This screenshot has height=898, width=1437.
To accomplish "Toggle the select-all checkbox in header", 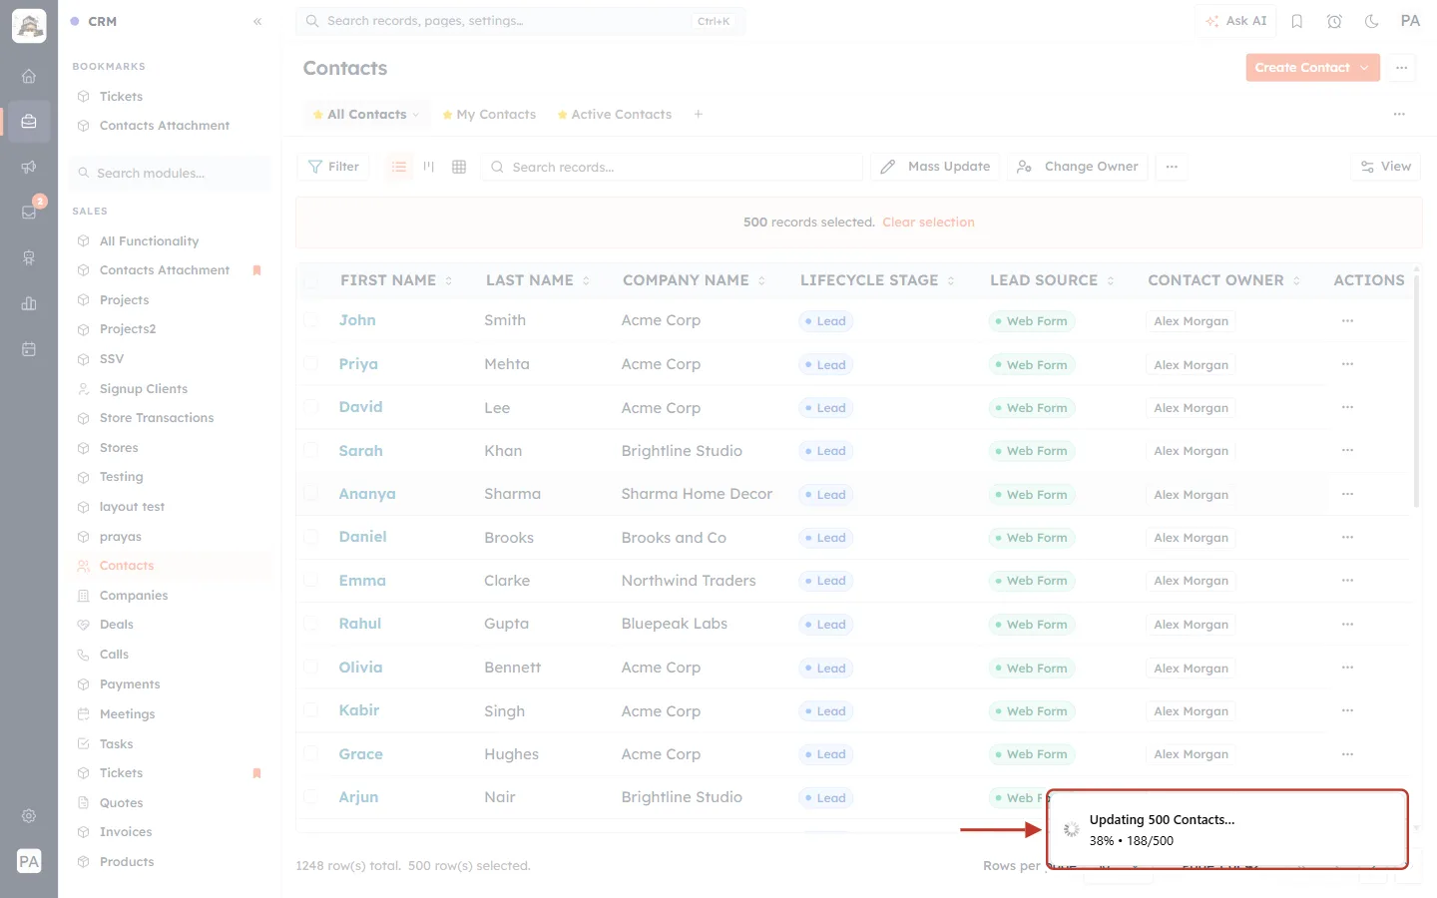I will click(310, 281).
